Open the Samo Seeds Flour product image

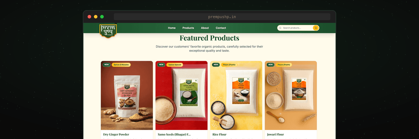(x=182, y=96)
